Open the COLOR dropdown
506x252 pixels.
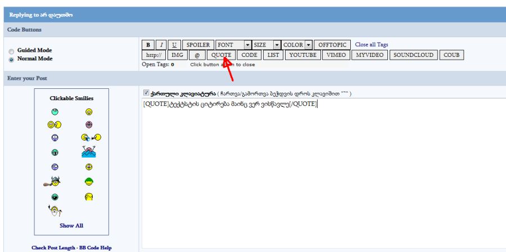pyautogui.click(x=297, y=45)
